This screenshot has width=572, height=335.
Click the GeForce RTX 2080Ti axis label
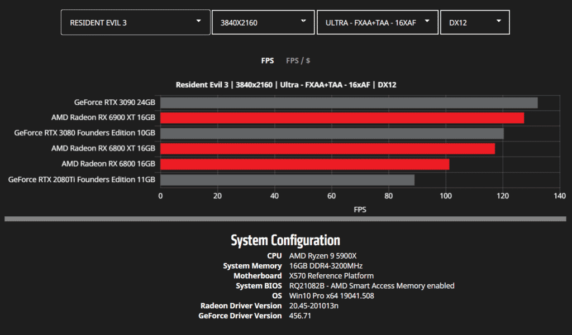point(82,180)
